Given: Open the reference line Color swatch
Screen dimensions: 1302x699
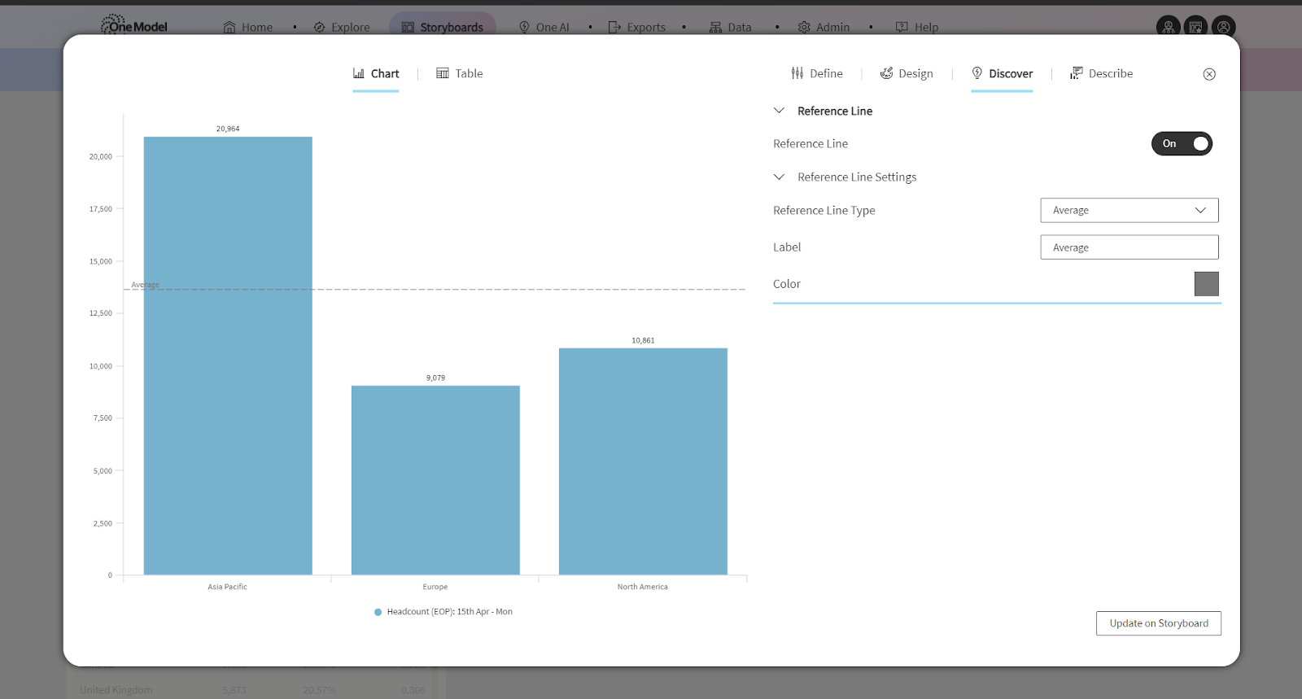Looking at the screenshot, I should 1206,284.
